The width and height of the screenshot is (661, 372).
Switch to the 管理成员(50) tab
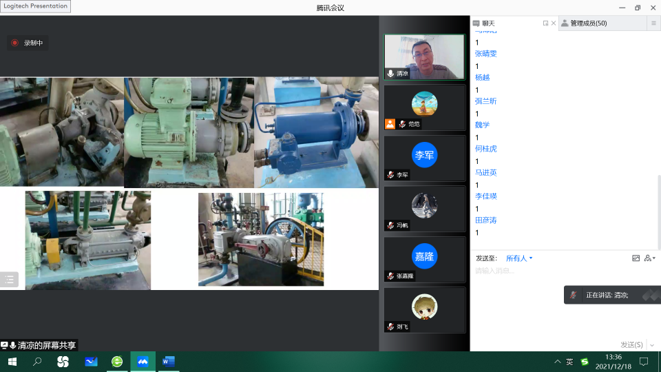[589, 23]
